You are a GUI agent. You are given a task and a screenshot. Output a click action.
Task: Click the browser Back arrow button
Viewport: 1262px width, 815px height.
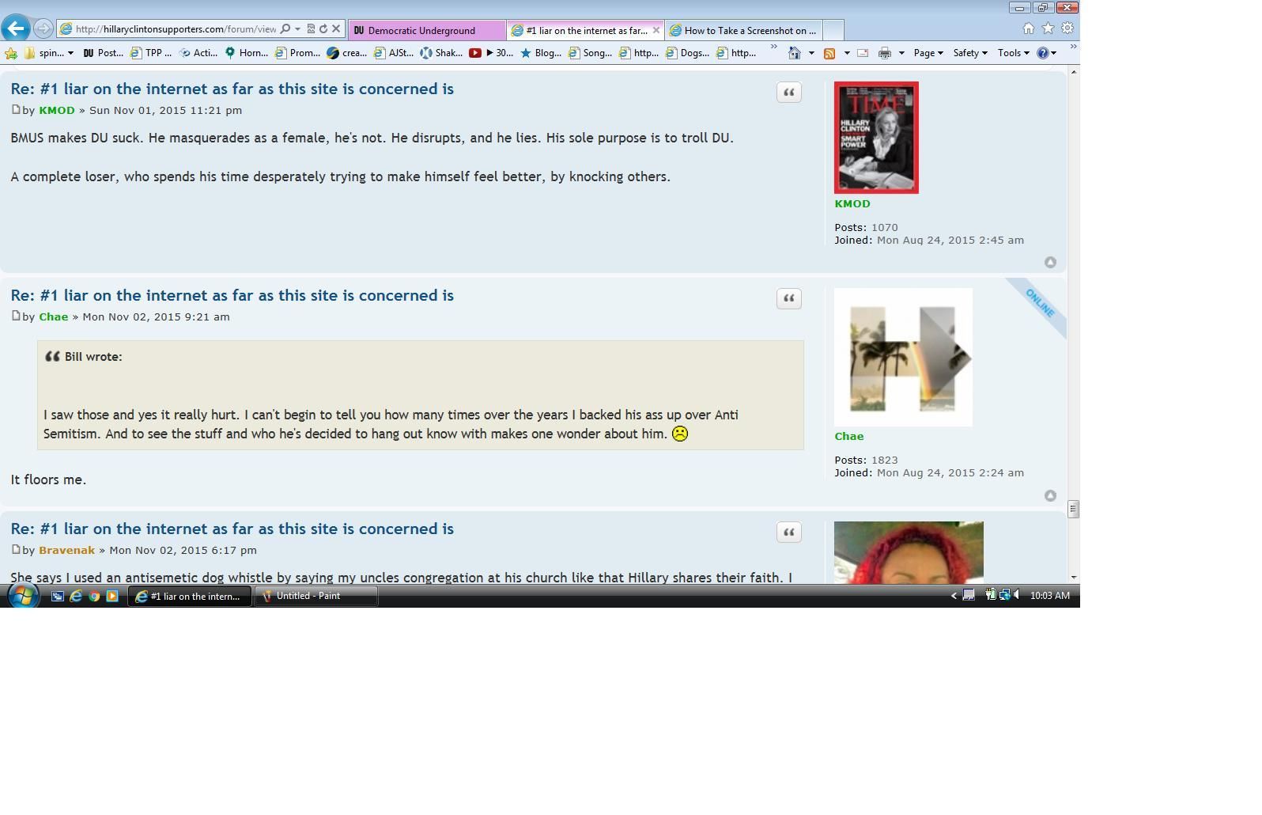click(x=16, y=28)
